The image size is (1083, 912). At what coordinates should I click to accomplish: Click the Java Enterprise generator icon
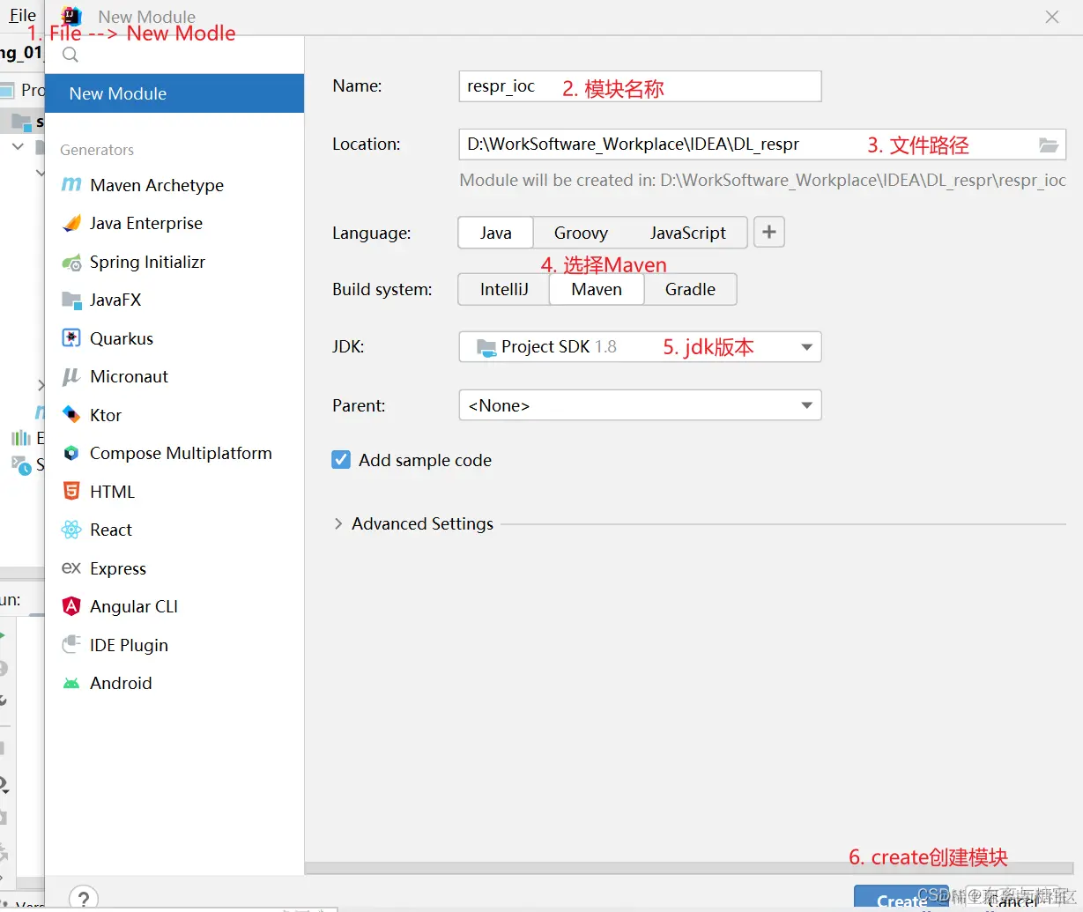71,223
